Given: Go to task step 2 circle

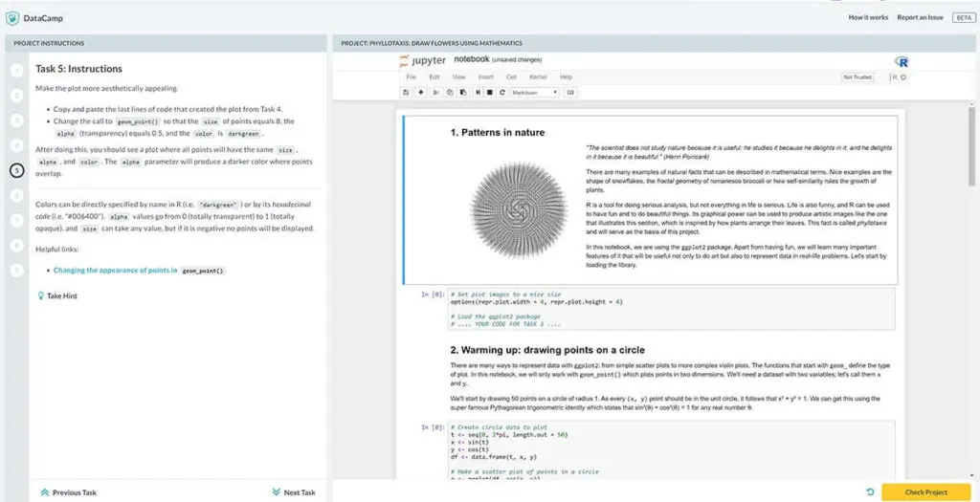Looking at the screenshot, I should [17, 96].
